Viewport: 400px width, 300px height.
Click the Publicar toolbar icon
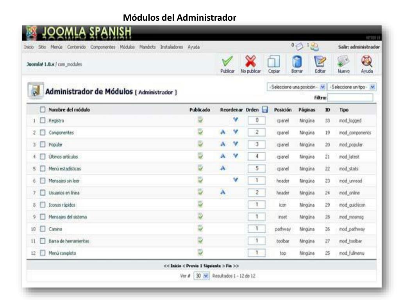[x=227, y=61]
